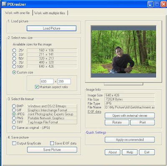Click Open with external viewer button
Image resolution: width=167 pixels, height=166 pixels.
(x=130, y=116)
